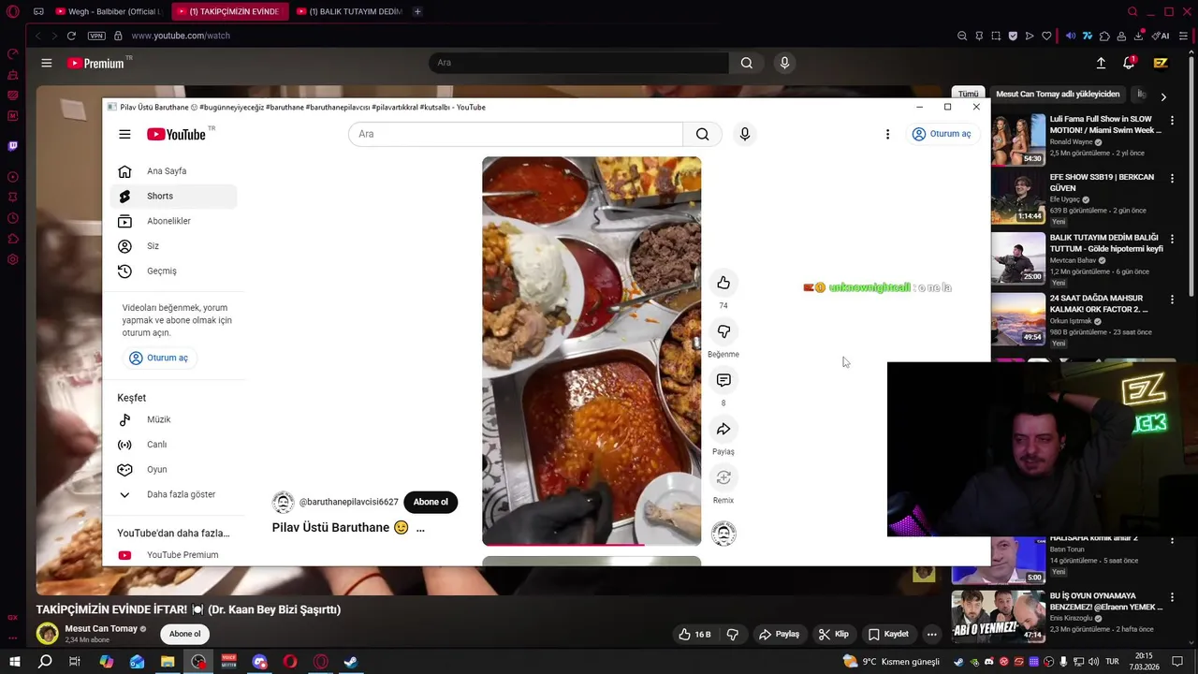Open Abonelikler in popup sidebar
This screenshot has height=674, width=1198.
point(173,221)
